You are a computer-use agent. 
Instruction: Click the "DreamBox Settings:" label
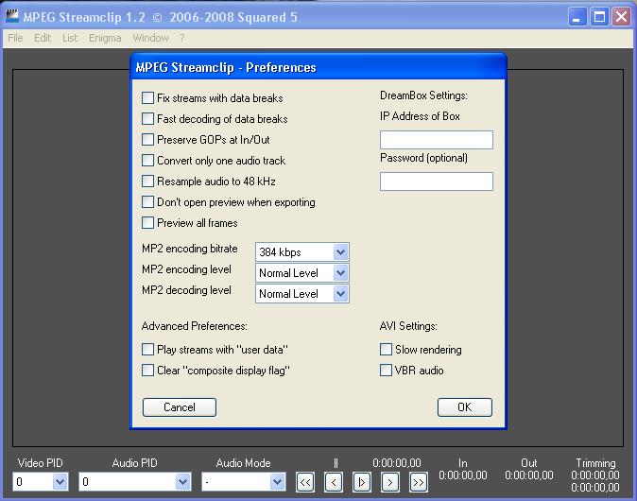[423, 95]
